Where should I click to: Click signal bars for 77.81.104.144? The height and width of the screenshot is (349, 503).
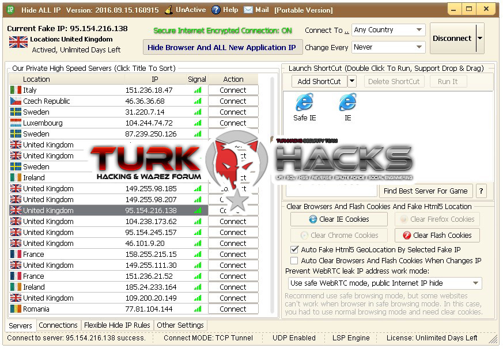(198, 309)
